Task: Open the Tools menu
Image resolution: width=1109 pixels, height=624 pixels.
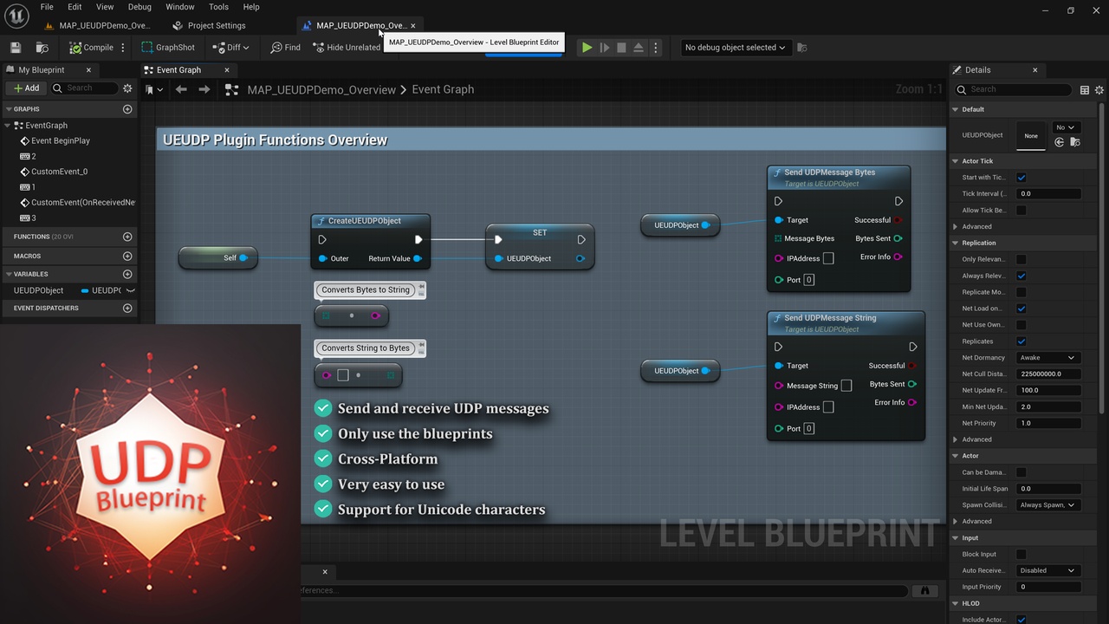Action: click(x=218, y=7)
